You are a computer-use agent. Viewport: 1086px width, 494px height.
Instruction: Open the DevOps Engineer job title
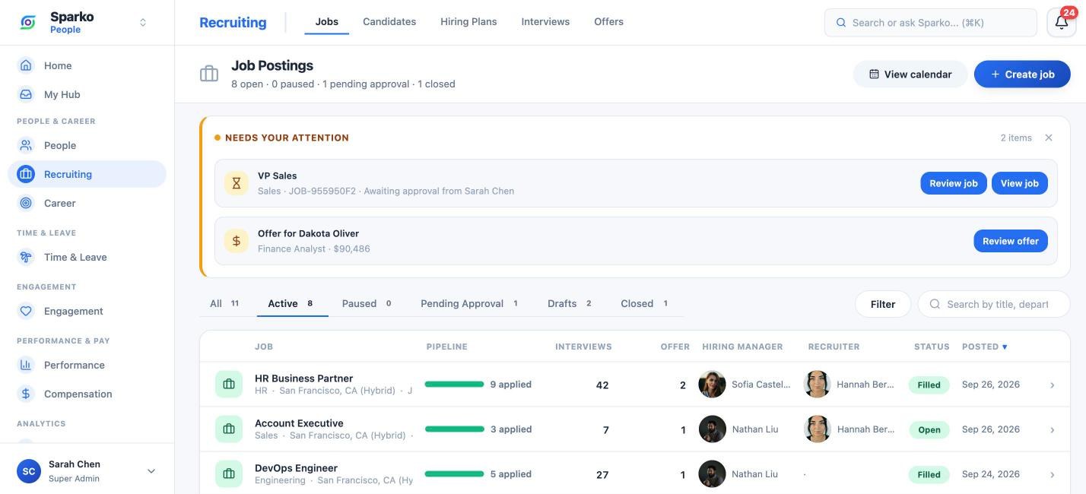click(296, 468)
